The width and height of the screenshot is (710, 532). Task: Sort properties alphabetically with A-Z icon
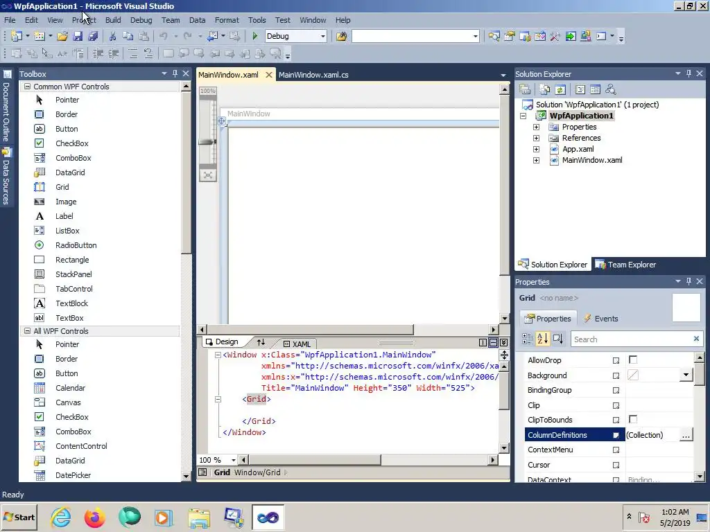pyautogui.click(x=542, y=339)
